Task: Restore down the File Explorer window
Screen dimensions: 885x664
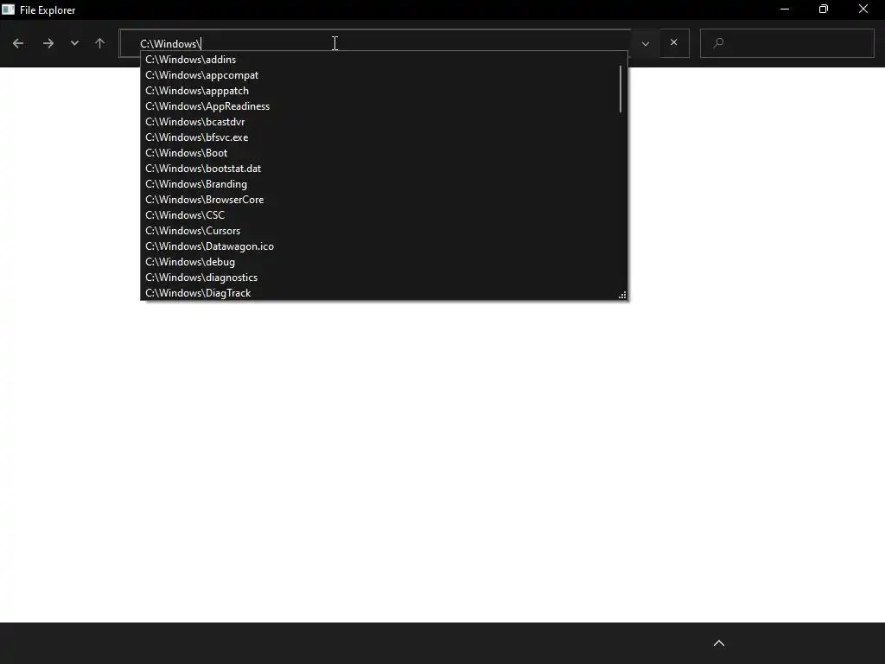Action: pyautogui.click(x=824, y=10)
